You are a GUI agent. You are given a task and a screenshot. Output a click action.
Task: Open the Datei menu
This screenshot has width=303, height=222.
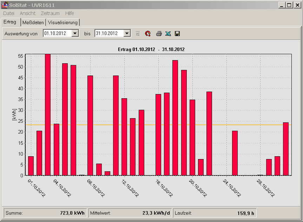9,13
